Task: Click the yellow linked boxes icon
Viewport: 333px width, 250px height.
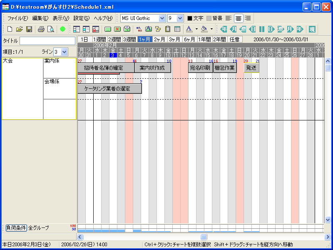Action: [x=158, y=29]
